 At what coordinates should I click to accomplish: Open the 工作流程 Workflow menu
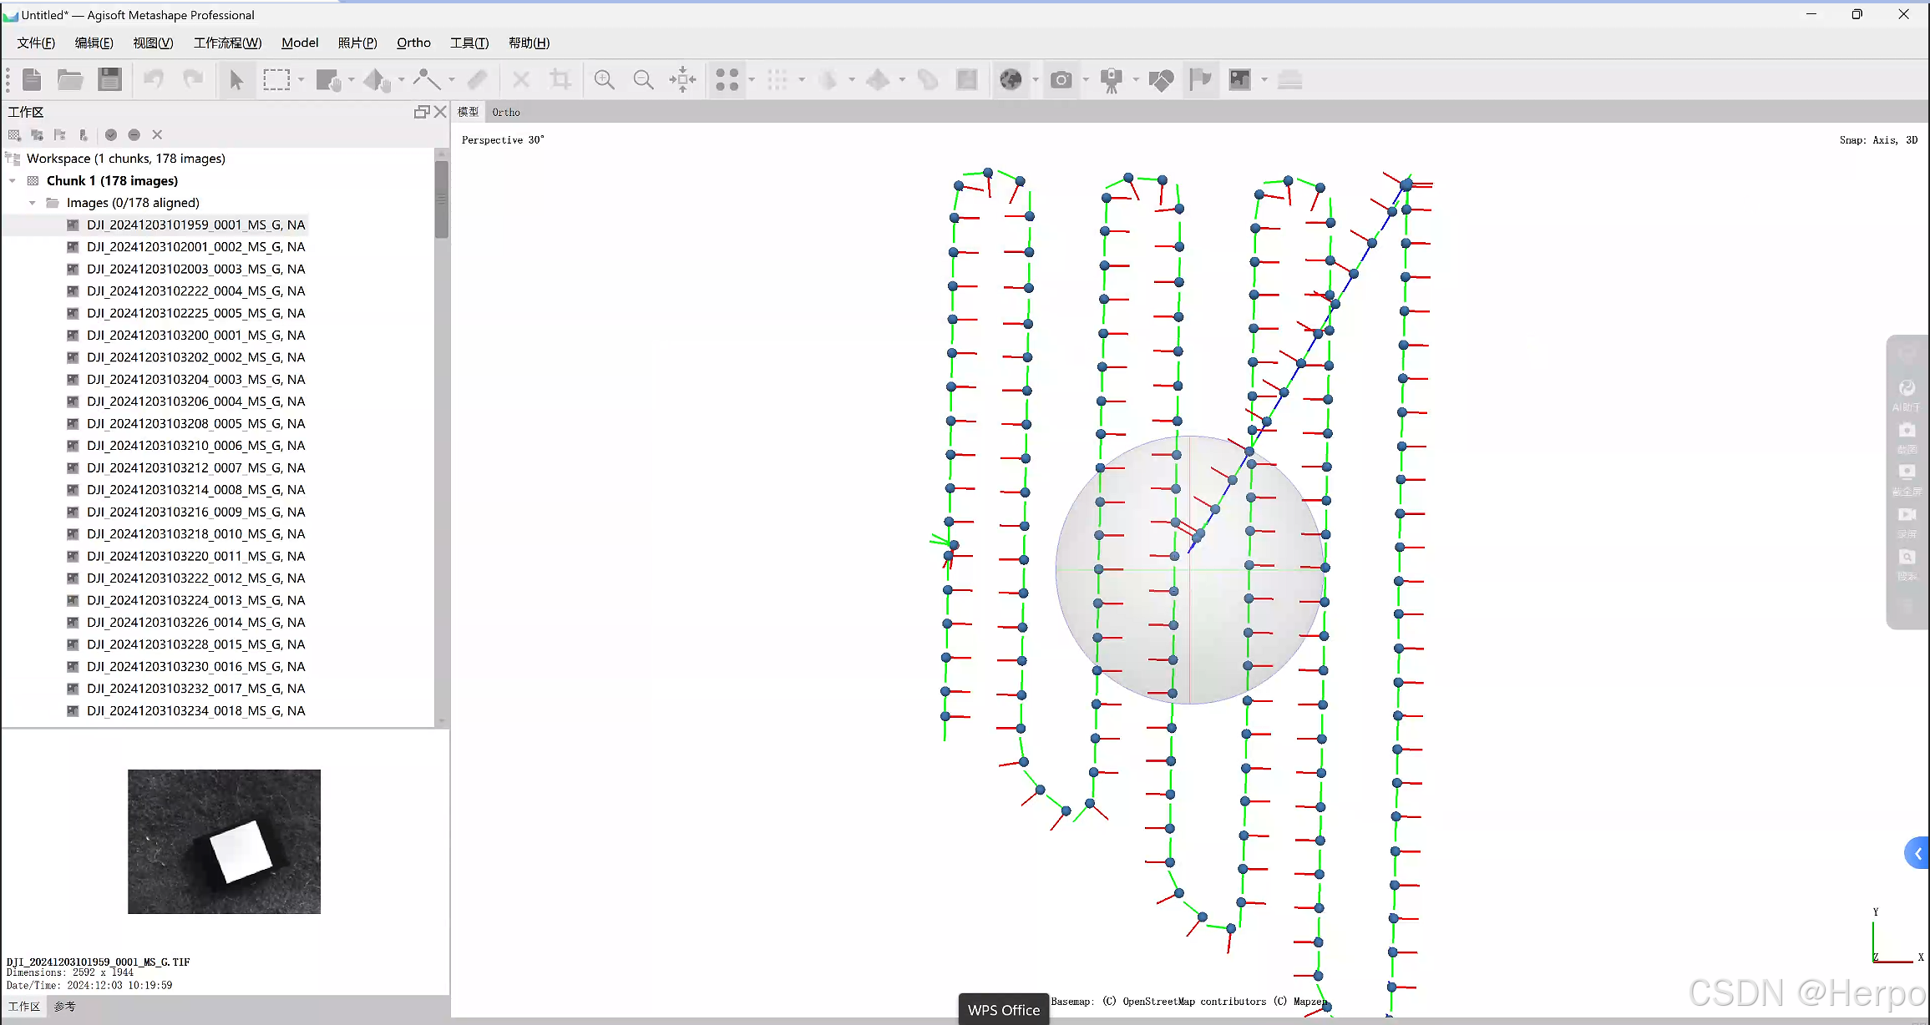point(227,43)
